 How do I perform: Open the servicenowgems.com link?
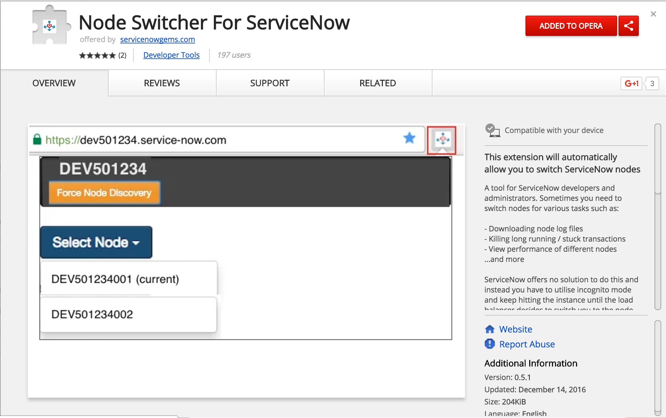click(158, 39)
